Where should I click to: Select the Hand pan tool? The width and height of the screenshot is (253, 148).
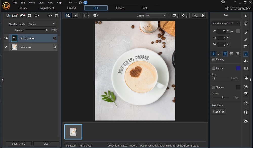point(202,15)
